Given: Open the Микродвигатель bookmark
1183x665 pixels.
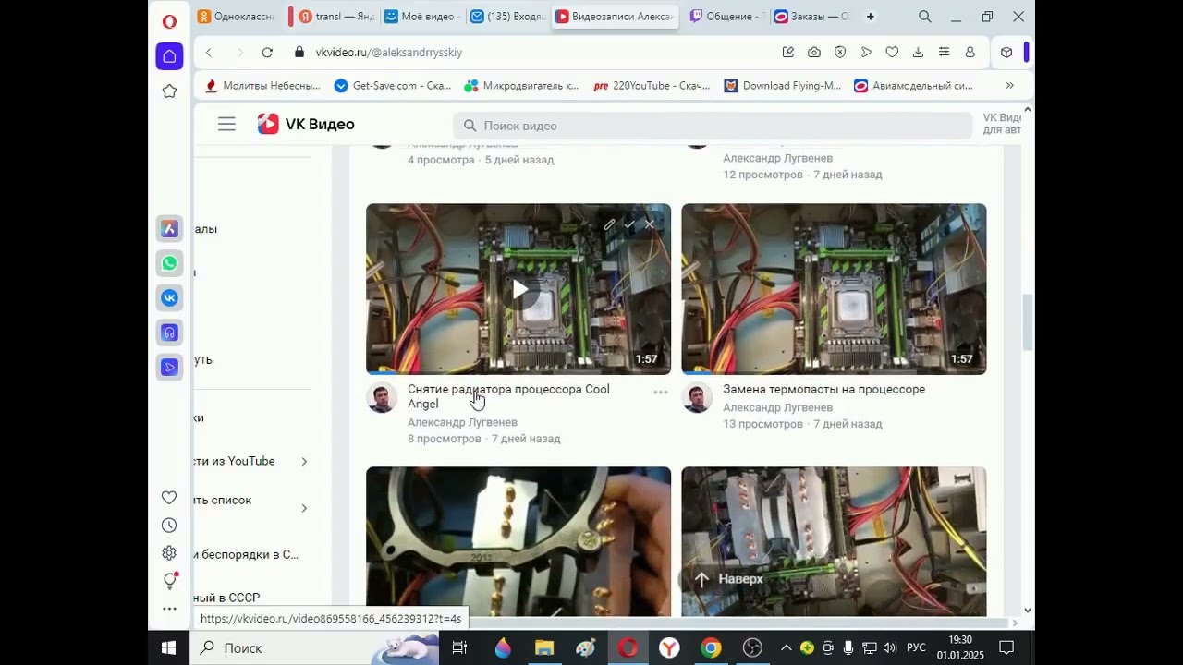Looking at the screenshot, I should (521, 86).
